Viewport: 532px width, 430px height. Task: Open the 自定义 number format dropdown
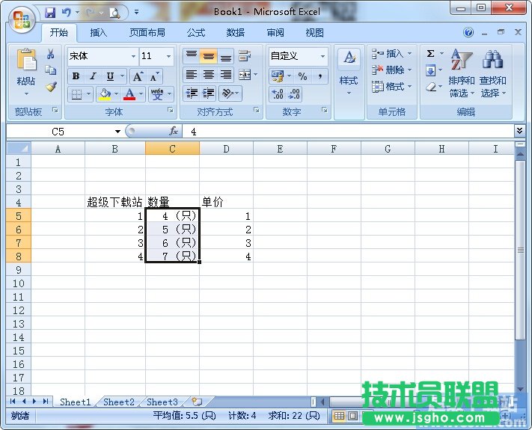[323, 56]
